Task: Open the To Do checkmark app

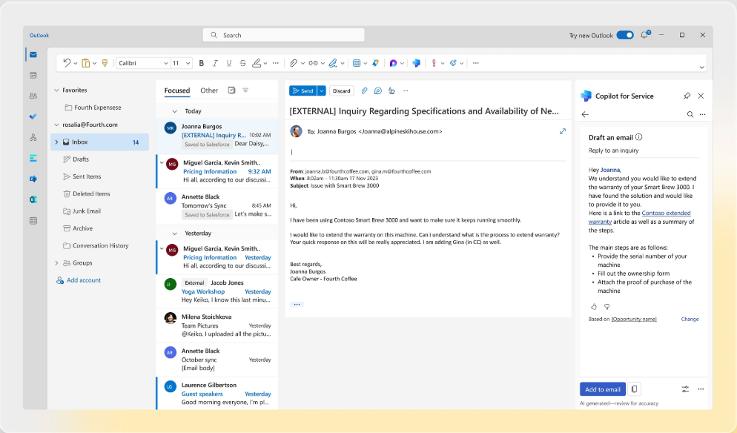Action: click(33, 116)
